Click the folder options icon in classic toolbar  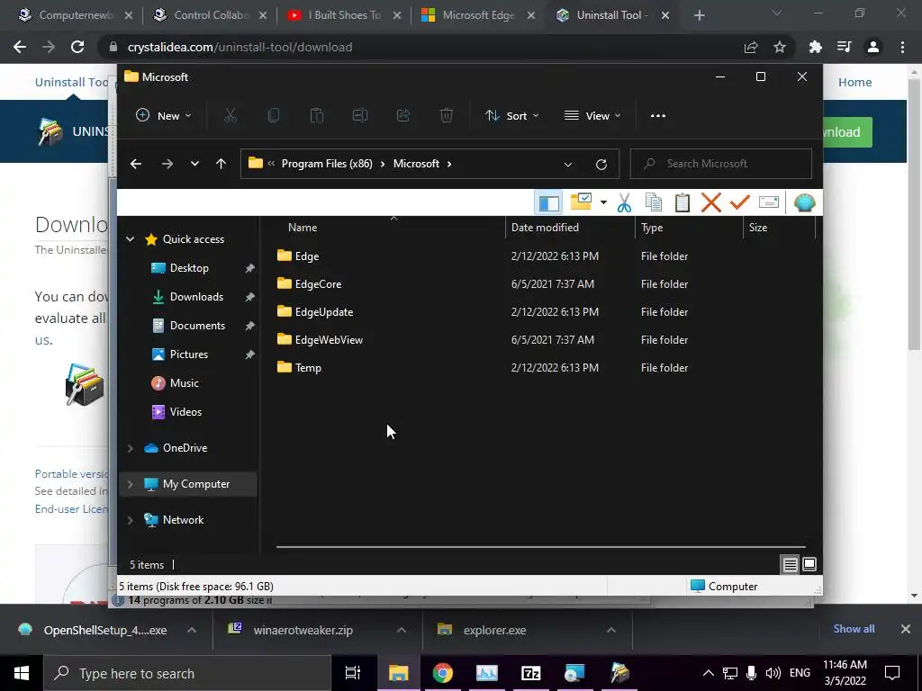click(581, 202)
